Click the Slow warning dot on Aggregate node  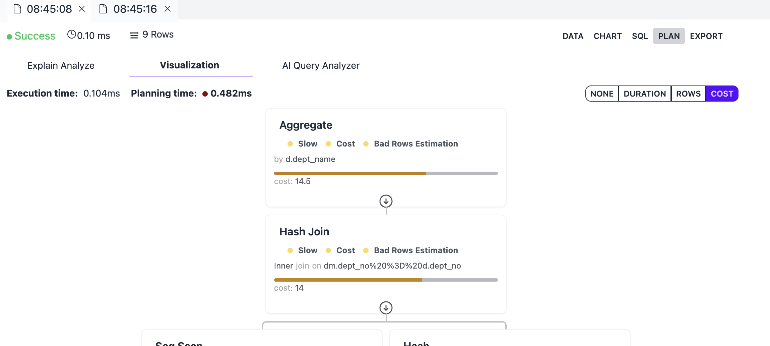290,143
